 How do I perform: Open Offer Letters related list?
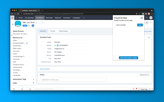[17, 48]
